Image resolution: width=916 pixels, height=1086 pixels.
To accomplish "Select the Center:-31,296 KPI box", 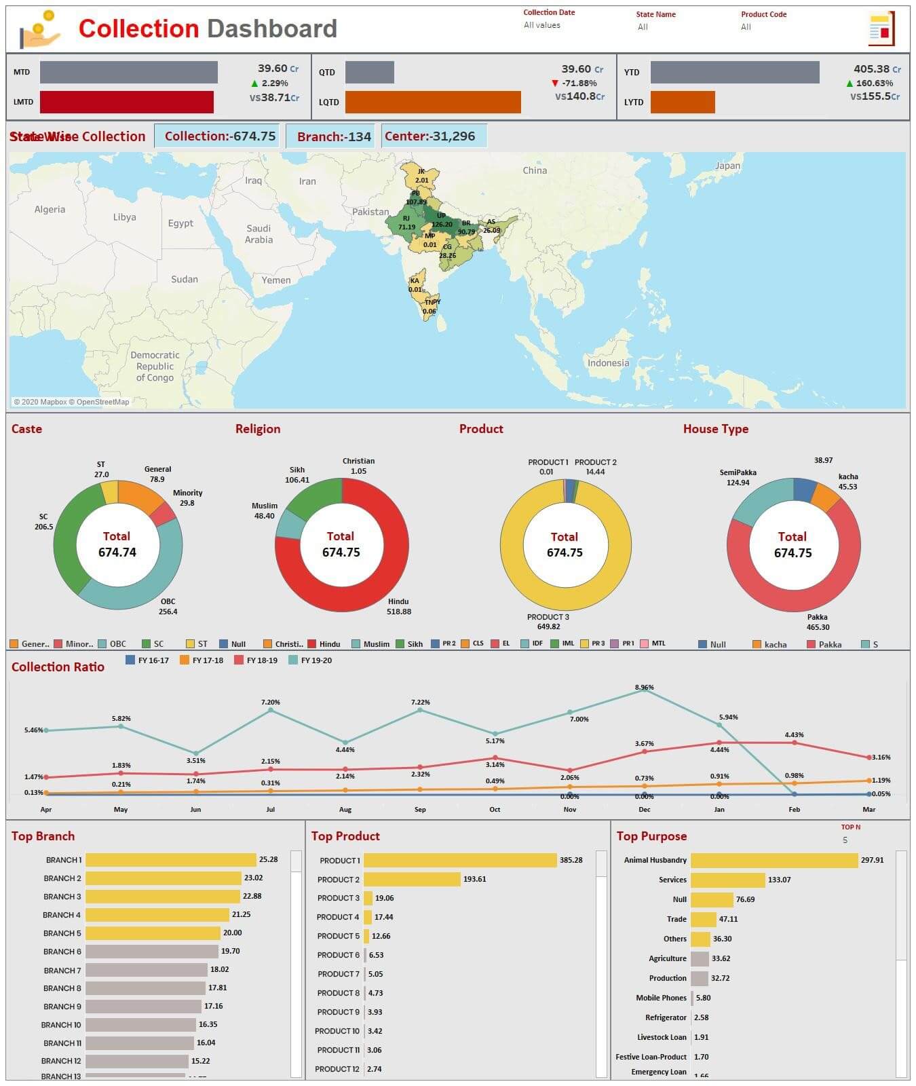I will tap(434, 136).
